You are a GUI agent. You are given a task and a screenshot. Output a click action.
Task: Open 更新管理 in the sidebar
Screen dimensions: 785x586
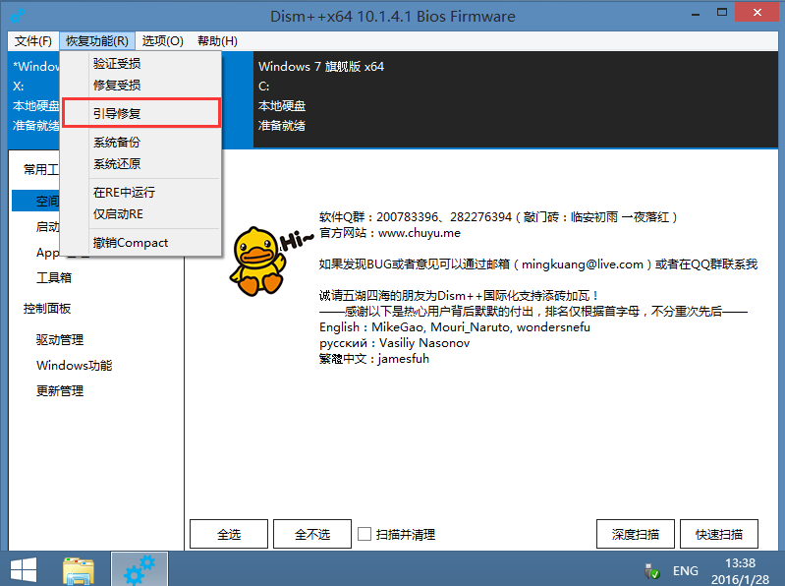tap(60, 391)
